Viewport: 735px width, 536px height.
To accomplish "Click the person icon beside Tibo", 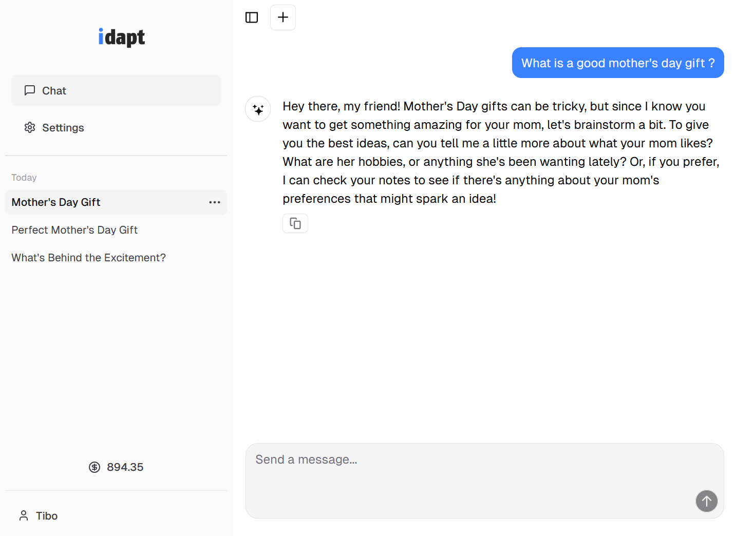I will point(24,515).
